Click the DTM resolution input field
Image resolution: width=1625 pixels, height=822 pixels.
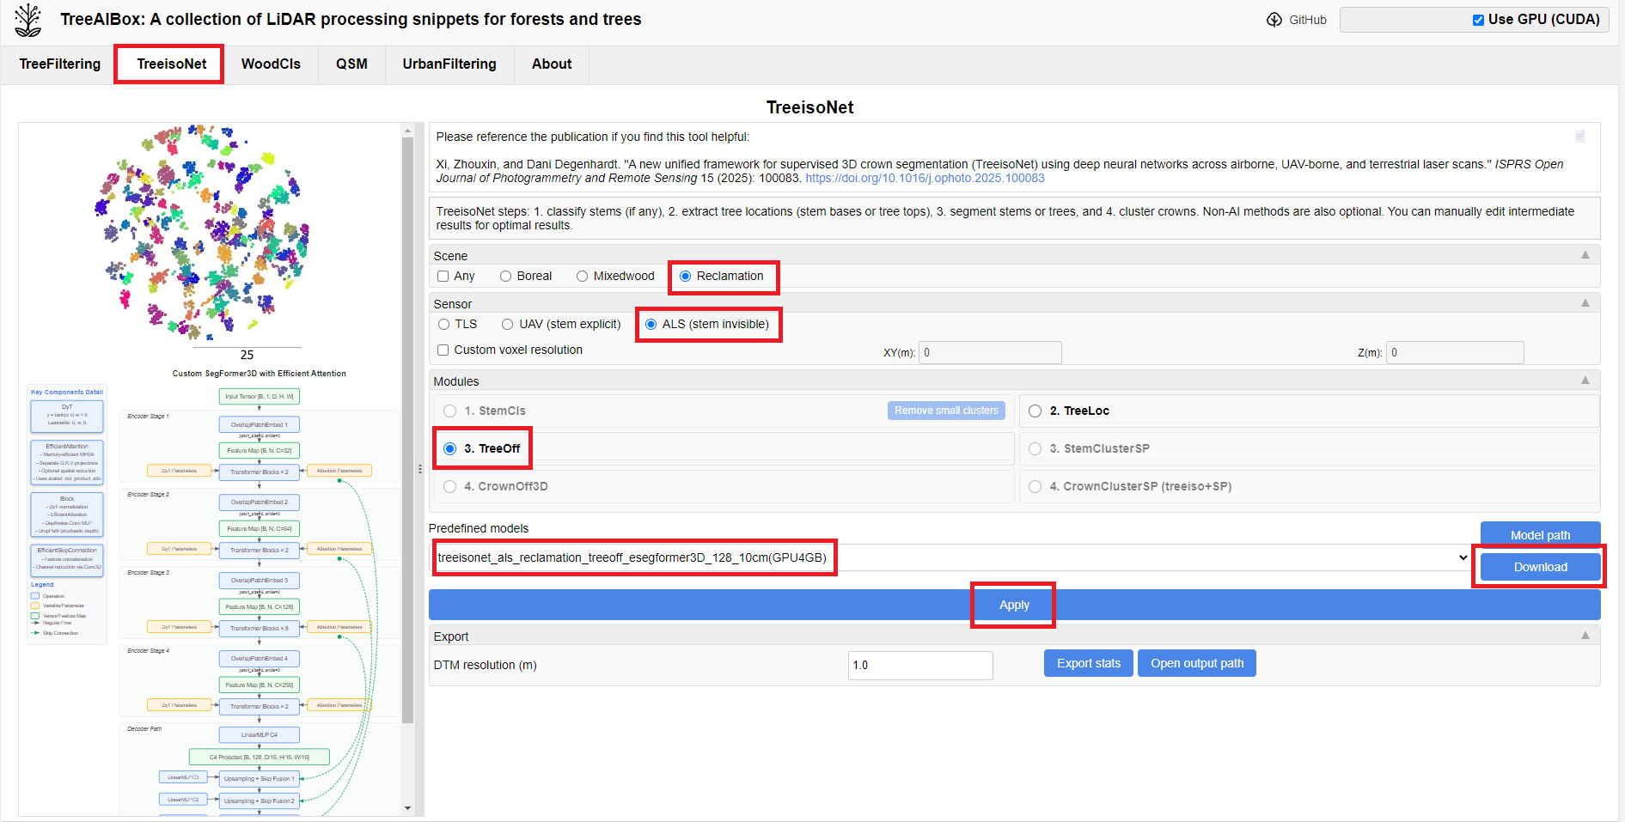click(x=920, y=665)
